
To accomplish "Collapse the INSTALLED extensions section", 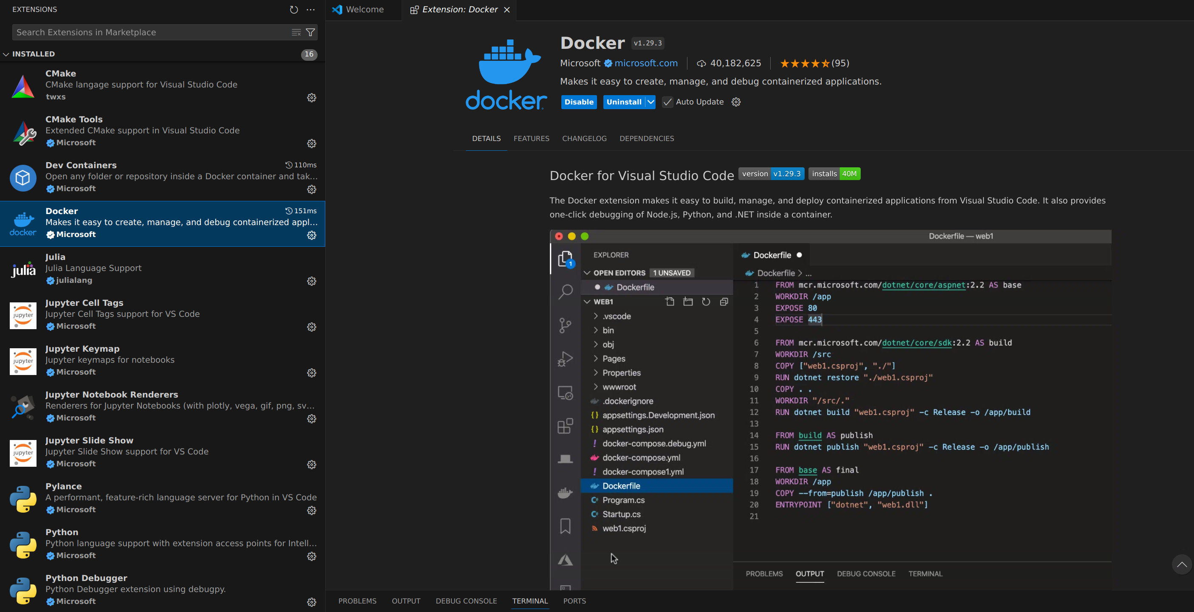I will (x=6, y=54).
